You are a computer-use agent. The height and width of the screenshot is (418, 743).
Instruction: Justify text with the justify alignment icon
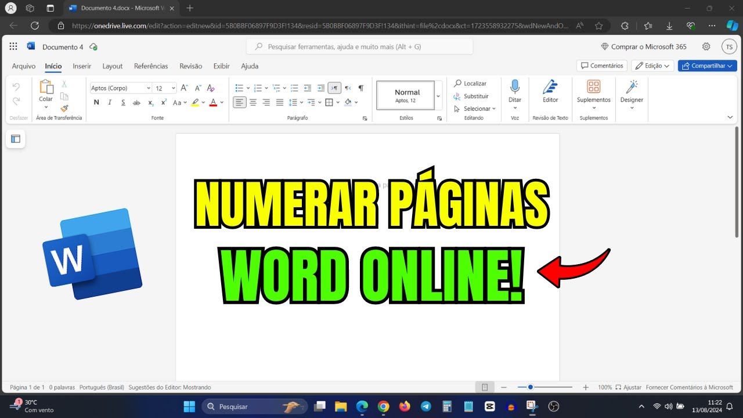280,103
